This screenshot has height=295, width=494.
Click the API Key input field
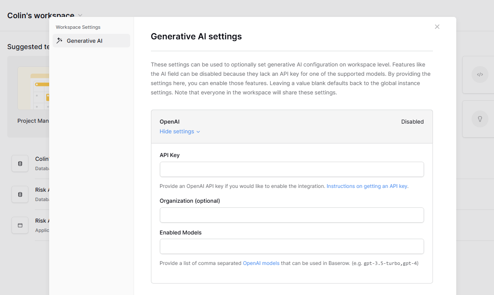coord(291,169)
